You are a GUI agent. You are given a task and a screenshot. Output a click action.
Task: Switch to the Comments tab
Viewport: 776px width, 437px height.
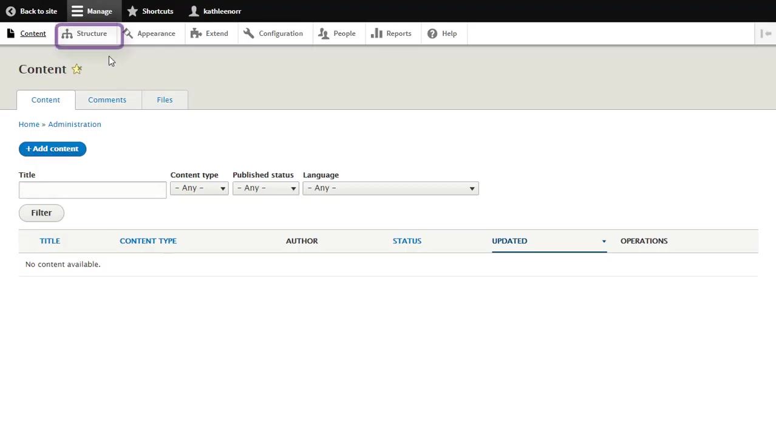pyautogui.click(x=107, y=100)
